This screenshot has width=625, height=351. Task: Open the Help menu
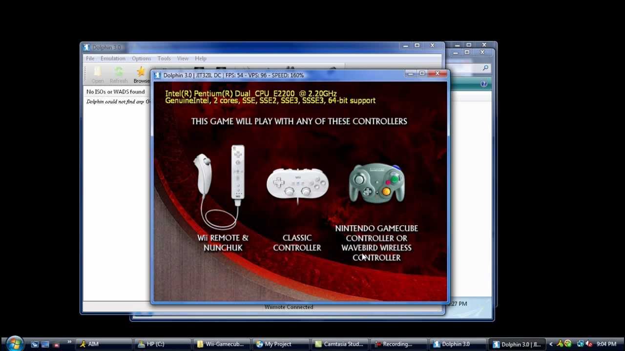(201, 58)
